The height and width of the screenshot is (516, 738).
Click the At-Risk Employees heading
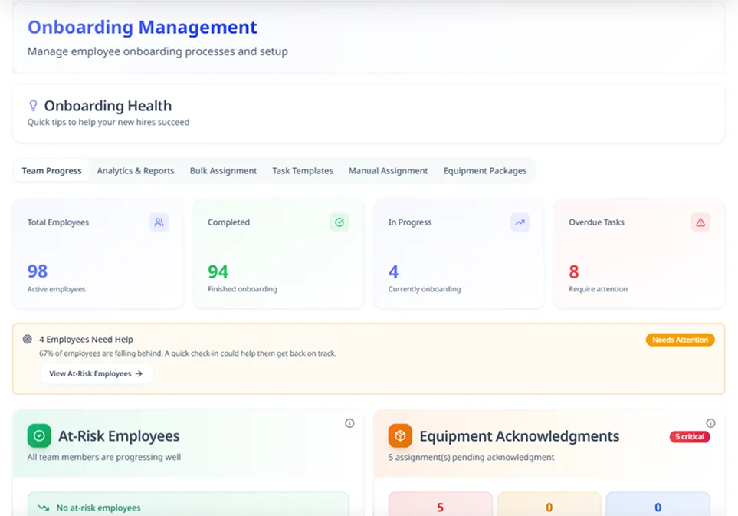point(119,436)
